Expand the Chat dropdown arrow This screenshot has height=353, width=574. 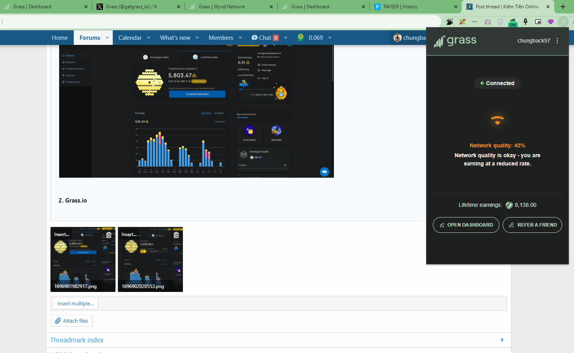(x=285, y=38)
